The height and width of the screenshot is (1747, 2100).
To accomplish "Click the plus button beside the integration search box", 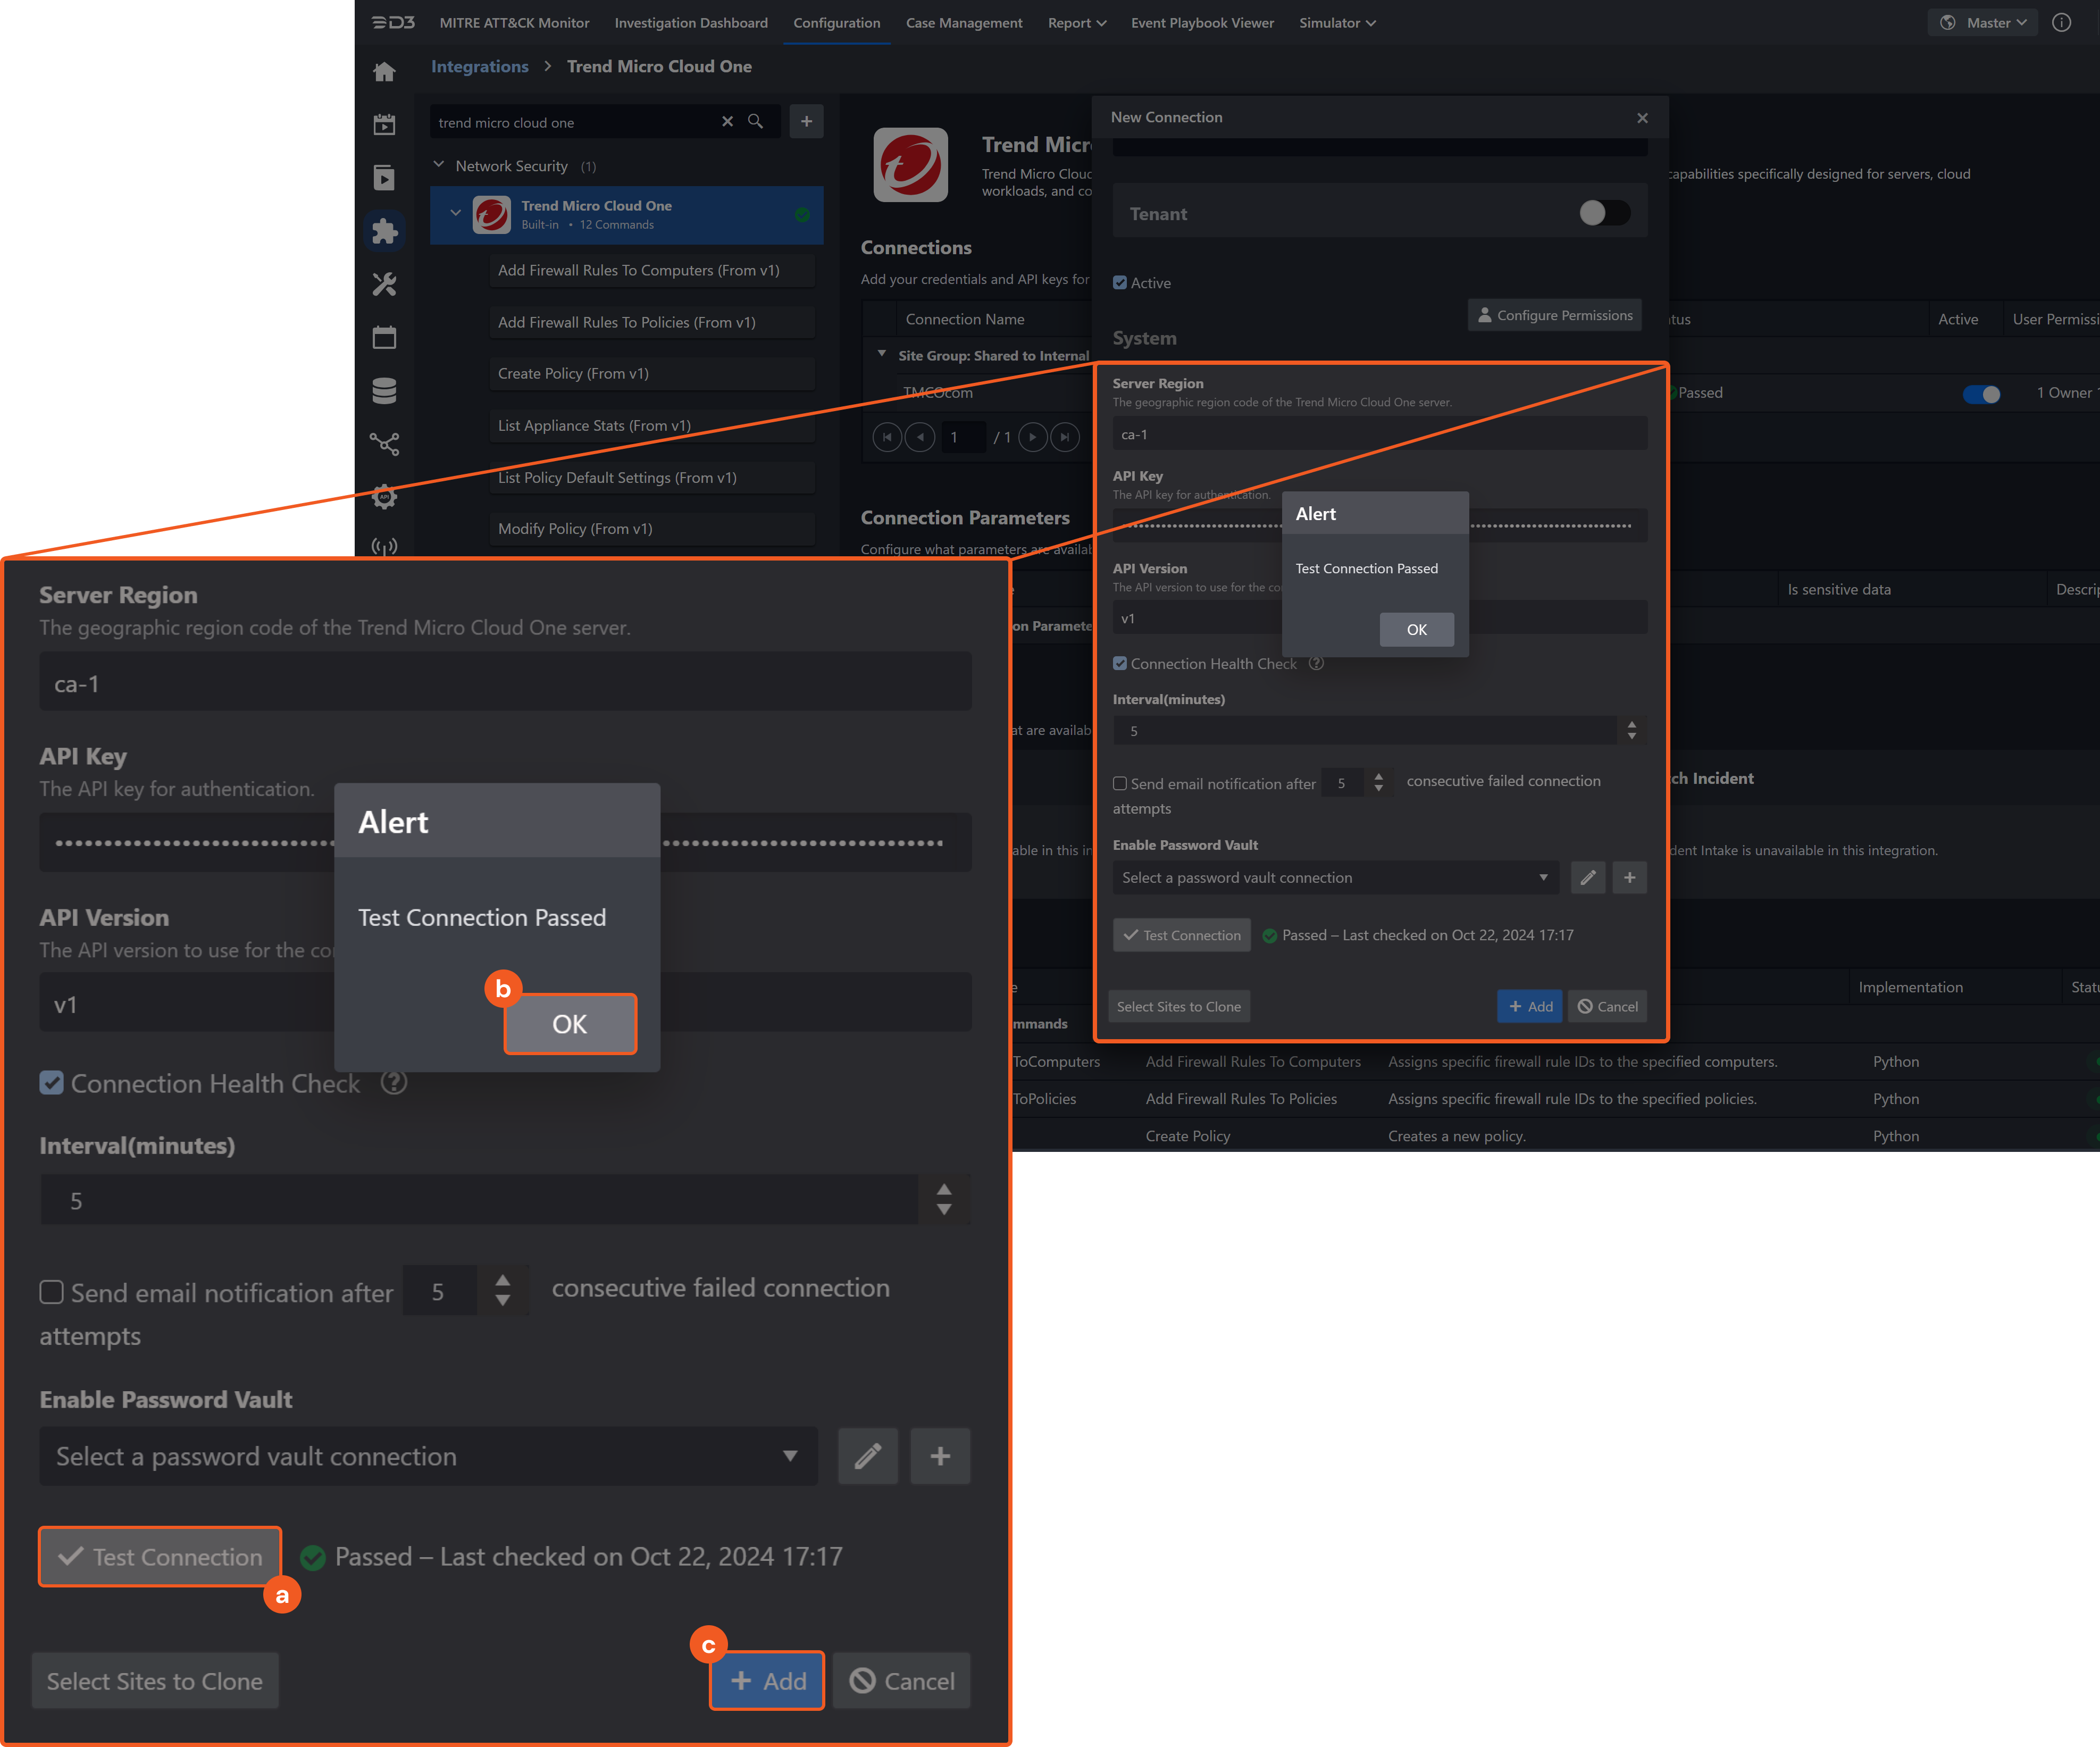I will coord(806,122).
